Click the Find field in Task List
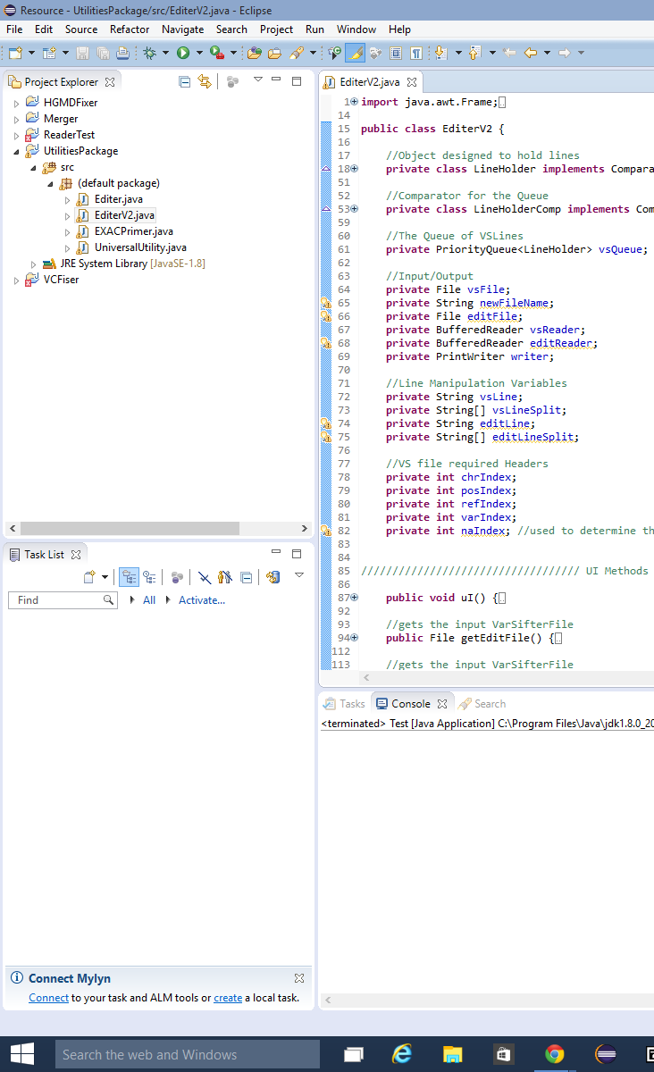 point(63,600)
